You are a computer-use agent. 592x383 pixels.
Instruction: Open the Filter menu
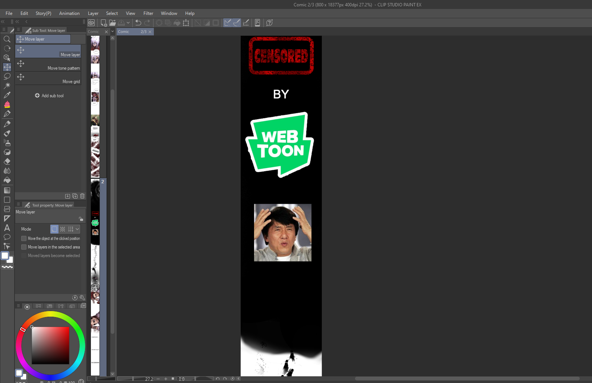tap(148, 13)
